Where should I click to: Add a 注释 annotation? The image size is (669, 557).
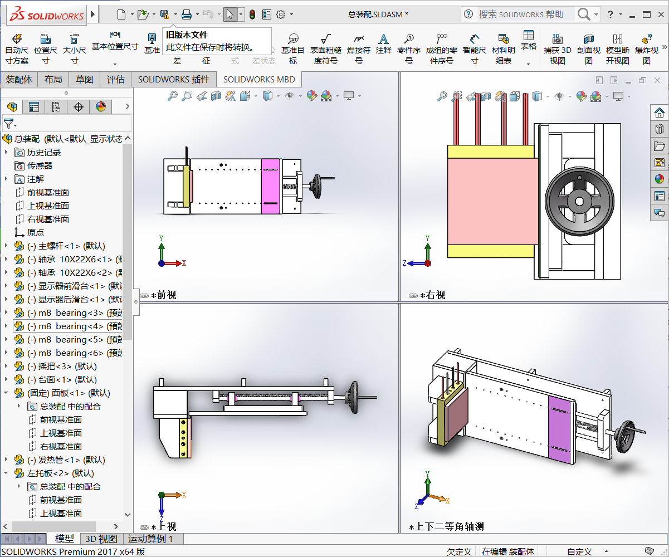[383, 43]
